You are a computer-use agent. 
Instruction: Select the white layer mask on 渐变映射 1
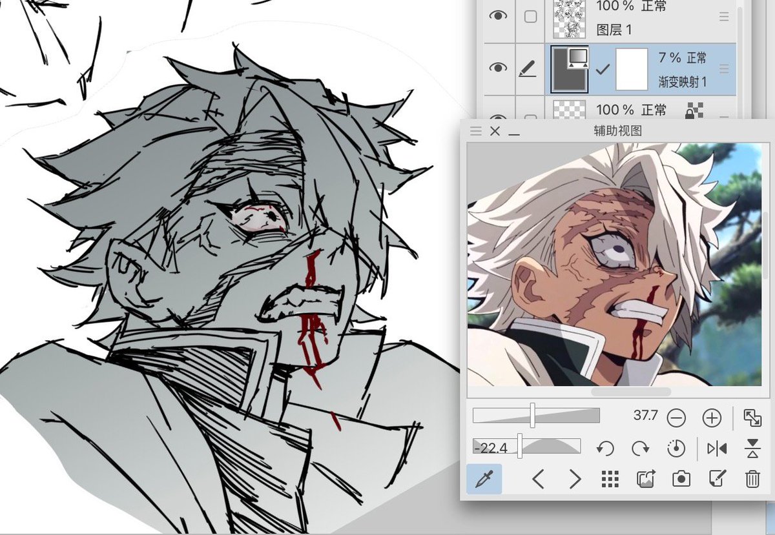point(632,69)
